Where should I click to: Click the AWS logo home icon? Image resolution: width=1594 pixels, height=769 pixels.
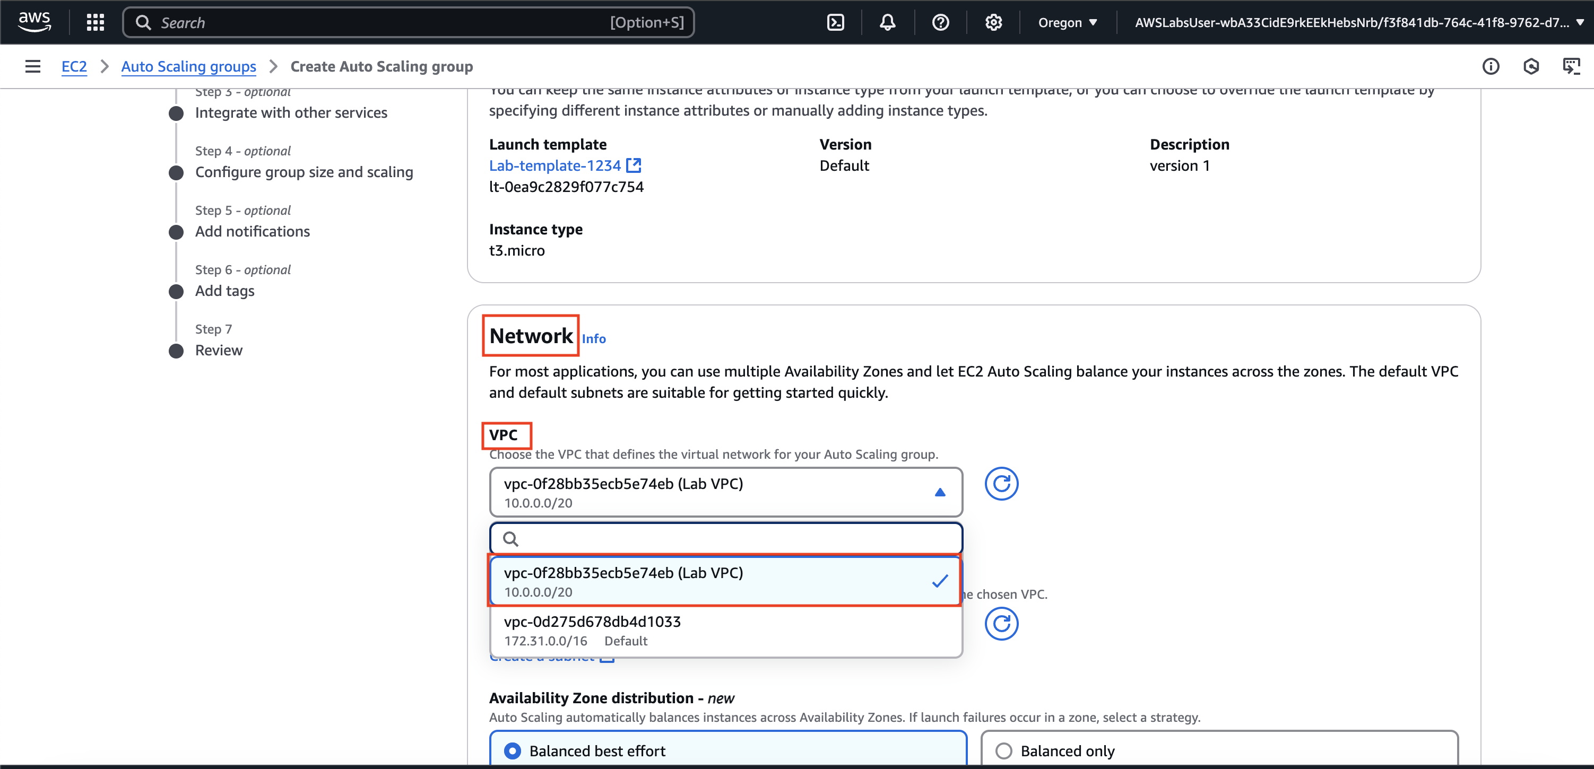[34, 22]
